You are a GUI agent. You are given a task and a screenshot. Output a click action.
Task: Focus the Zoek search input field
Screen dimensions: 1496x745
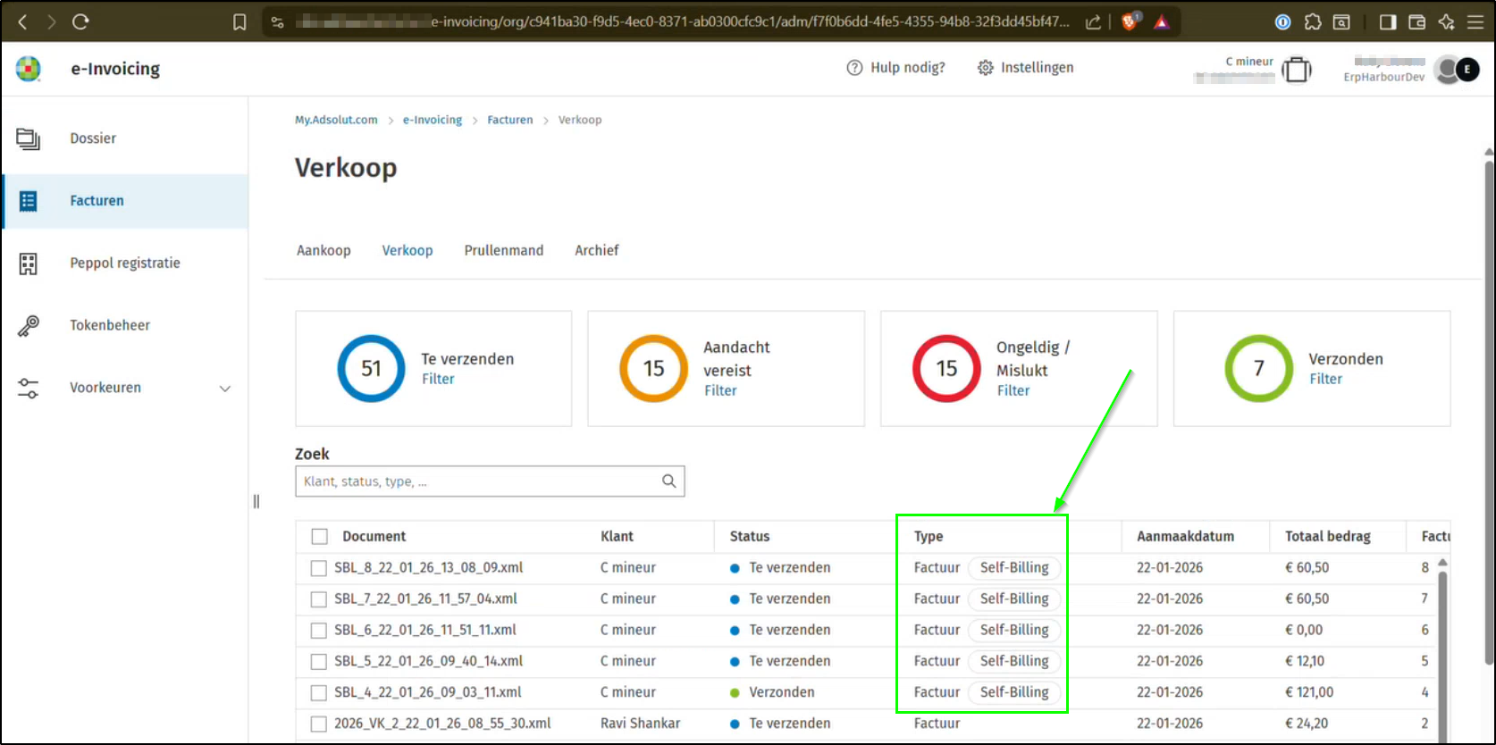[x=478, y=481]
